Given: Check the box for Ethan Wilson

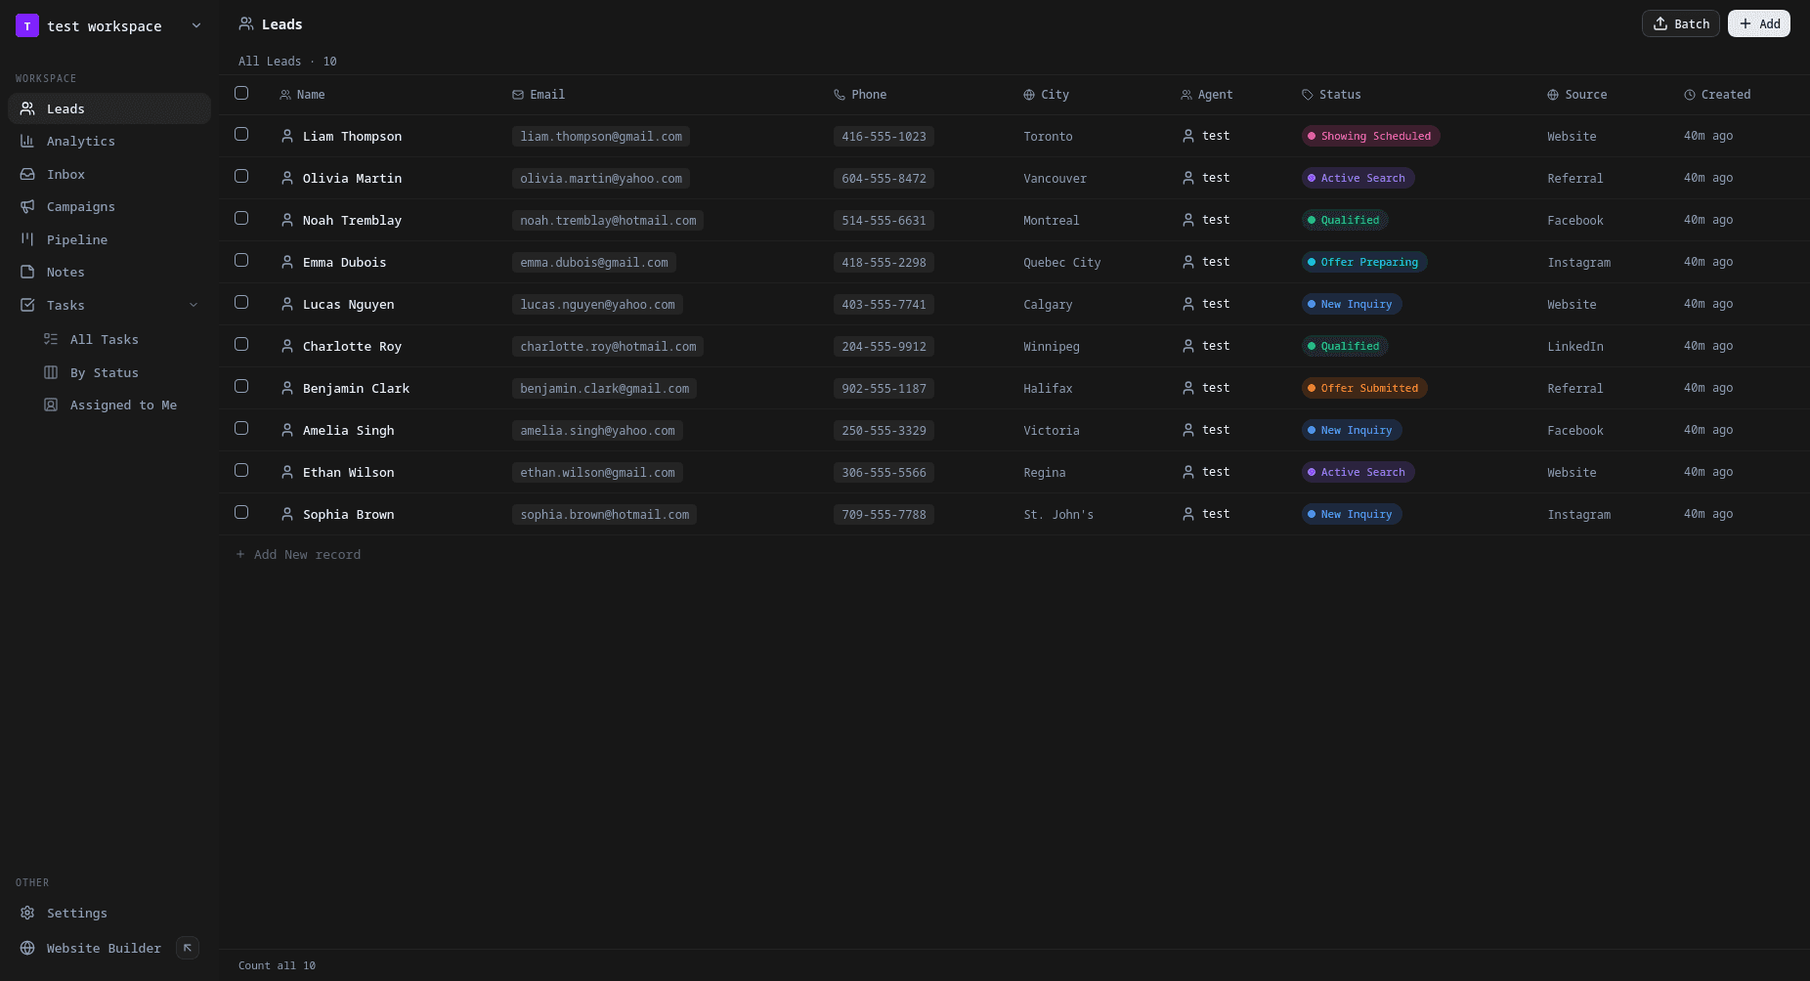Looking at the screenshot, I should [x=241, y=470].
